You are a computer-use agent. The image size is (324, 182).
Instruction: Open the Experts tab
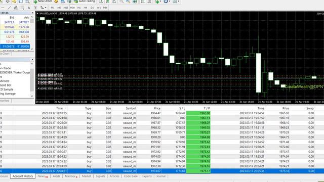coord(147,176)
